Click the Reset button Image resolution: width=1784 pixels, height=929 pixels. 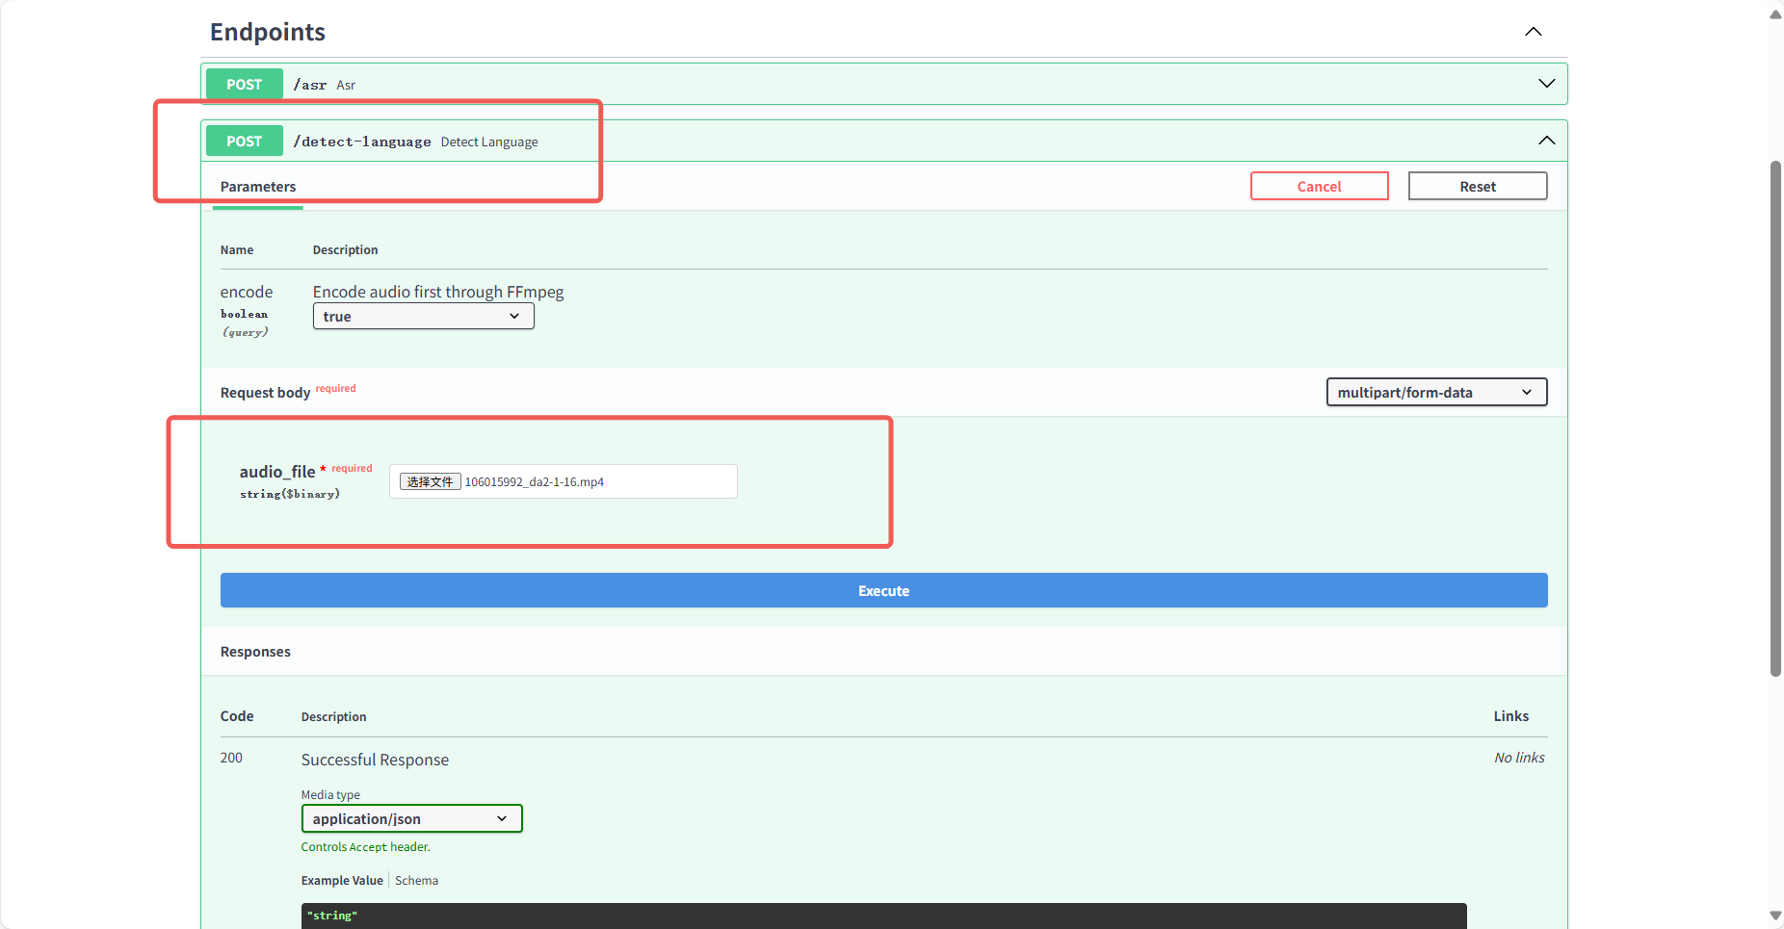1477,187
